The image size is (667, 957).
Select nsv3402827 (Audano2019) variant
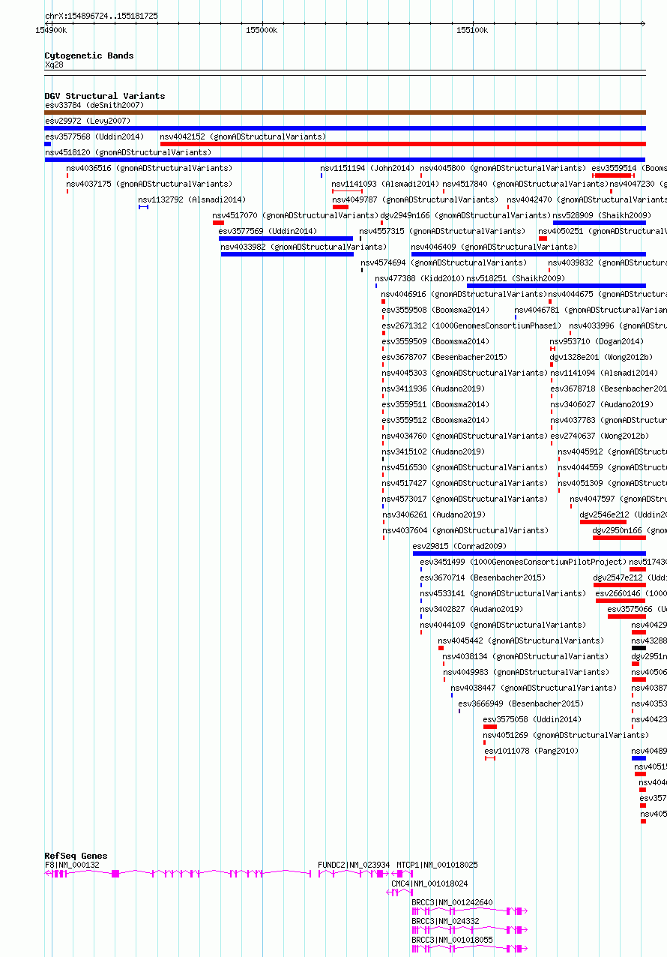pos(471,610)
